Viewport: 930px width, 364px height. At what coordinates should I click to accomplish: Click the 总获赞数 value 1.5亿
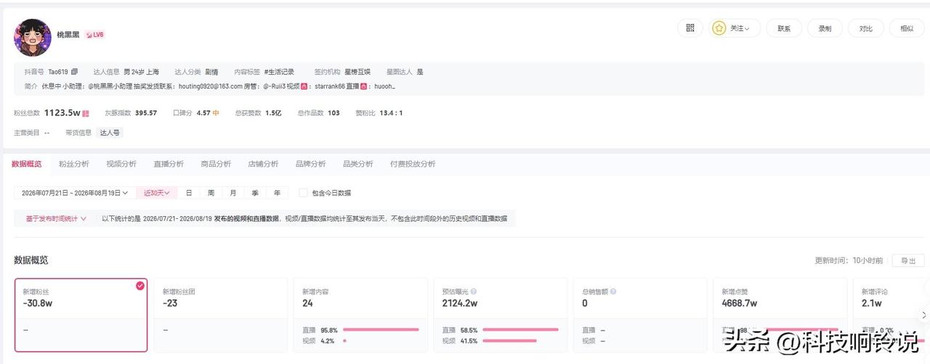point(273,113)
